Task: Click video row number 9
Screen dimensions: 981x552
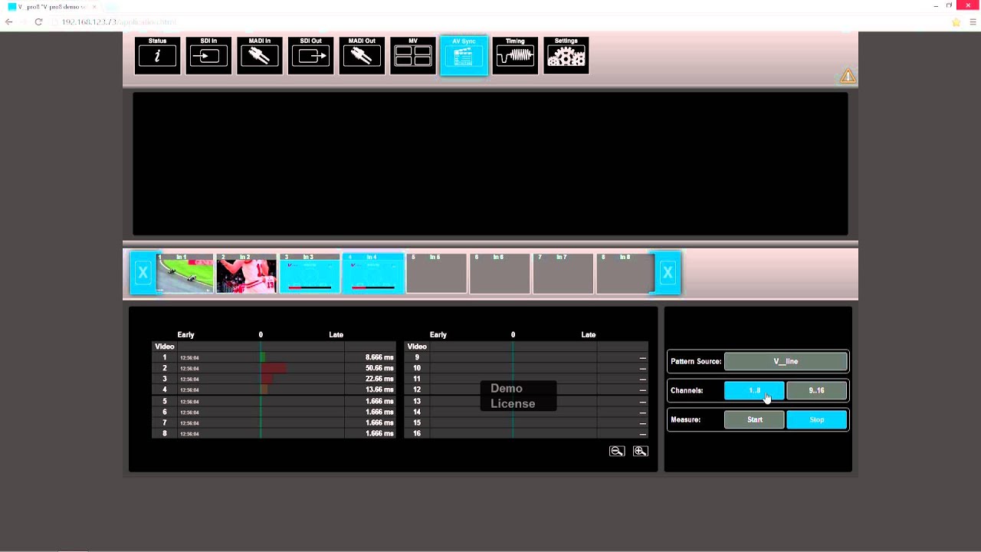Action: pos(417,357)
